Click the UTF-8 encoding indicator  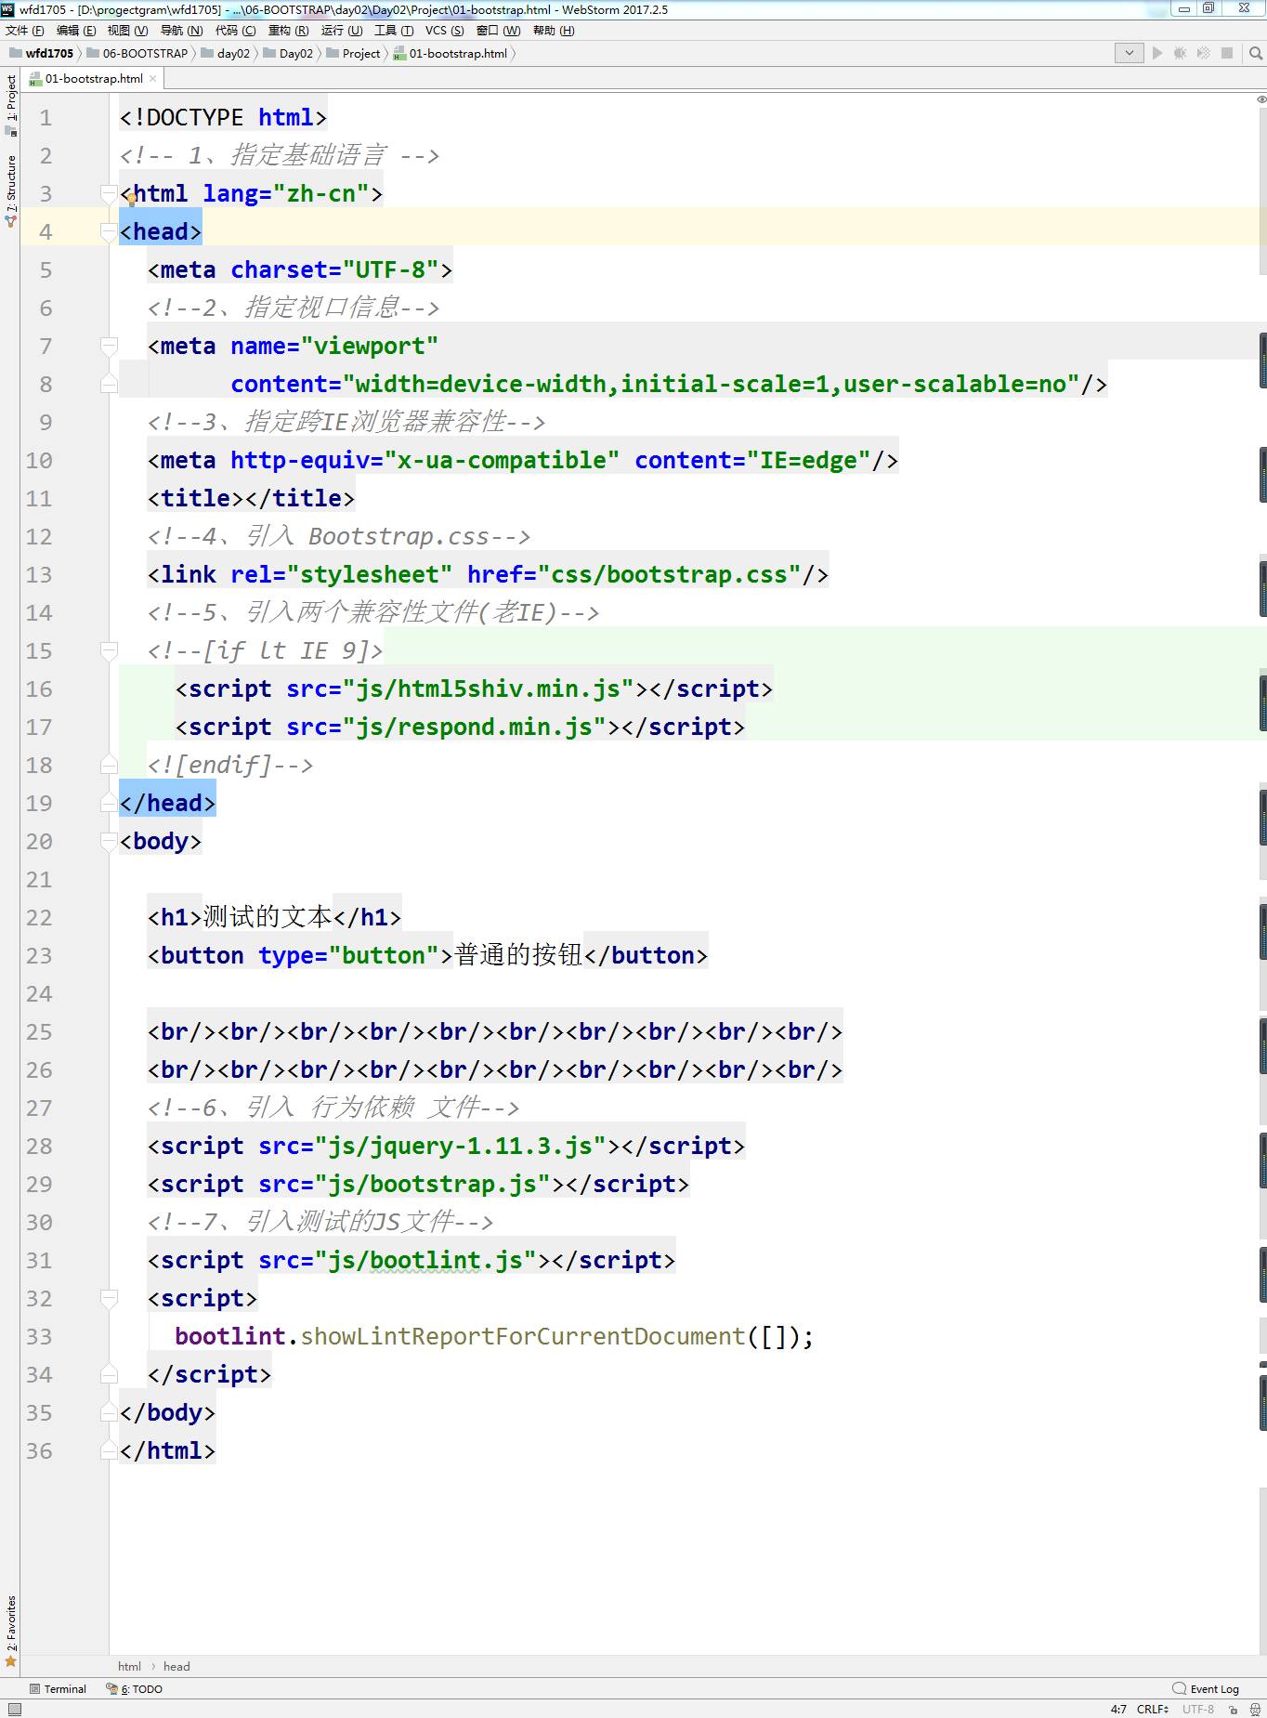tap(1198, 1709)
